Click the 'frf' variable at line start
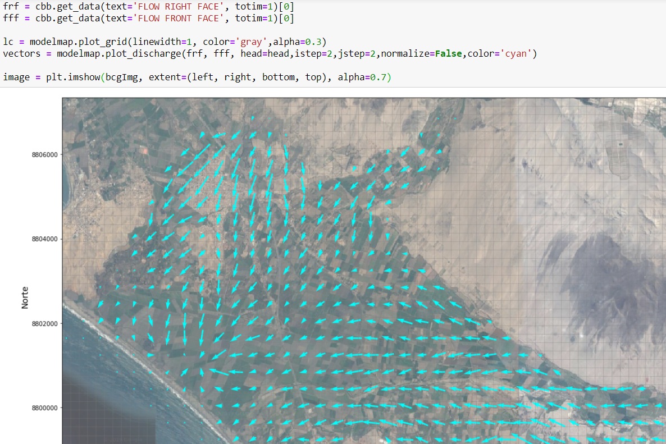 [11, 6]
